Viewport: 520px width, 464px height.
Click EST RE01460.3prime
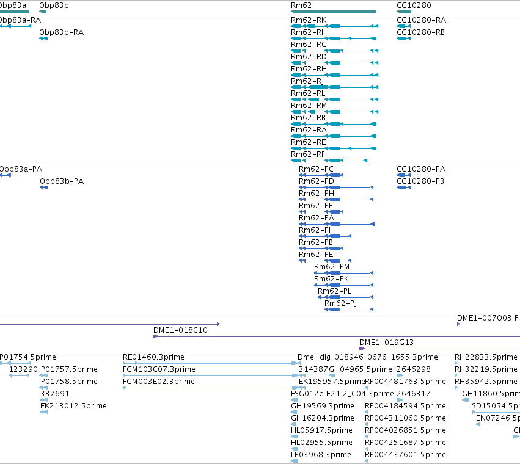pos(211,364)
